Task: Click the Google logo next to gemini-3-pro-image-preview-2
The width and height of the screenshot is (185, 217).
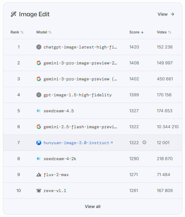Action: tap(39, 63)
